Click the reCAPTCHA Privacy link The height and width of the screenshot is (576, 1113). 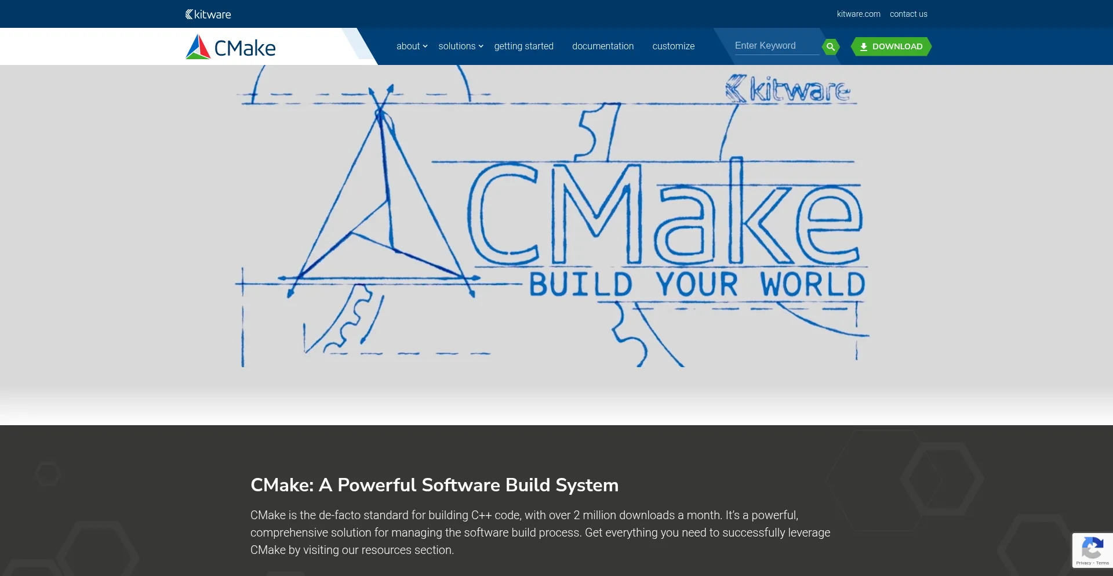(1083, 563)
